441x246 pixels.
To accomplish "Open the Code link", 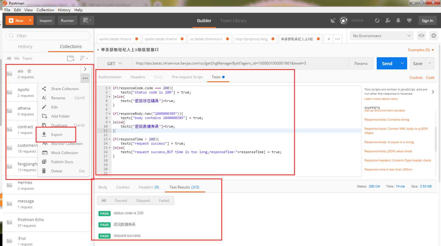I will click(x=430, y=78).
